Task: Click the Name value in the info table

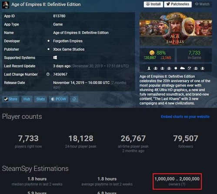Action: [81, 33]
